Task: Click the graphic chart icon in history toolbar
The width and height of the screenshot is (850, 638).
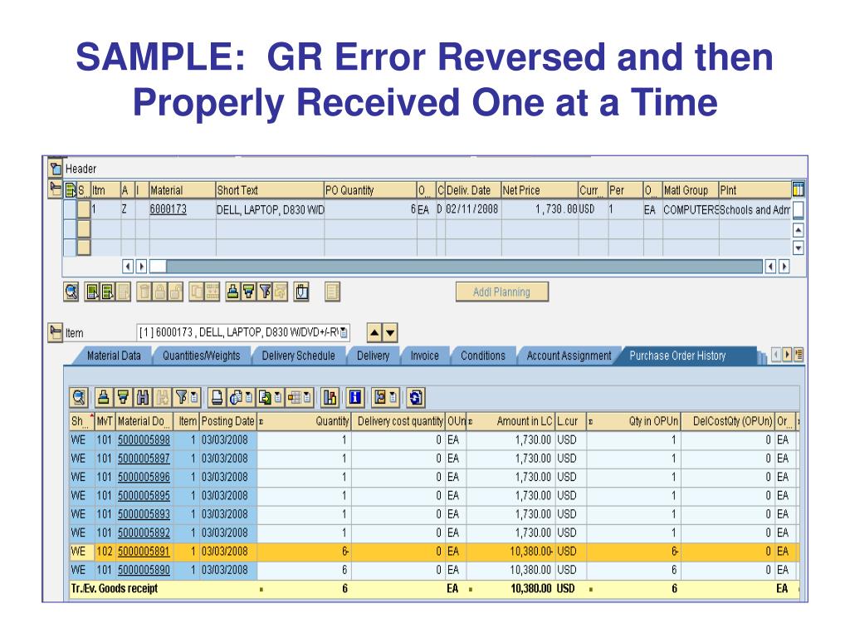Action: 330,398
